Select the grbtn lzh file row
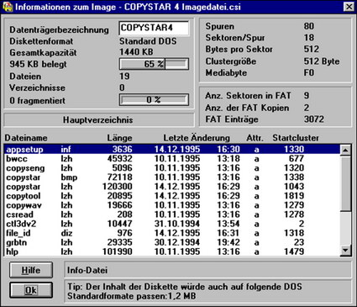Image resolution: width=357 pixels, height=307 pixels. (171, 242)
